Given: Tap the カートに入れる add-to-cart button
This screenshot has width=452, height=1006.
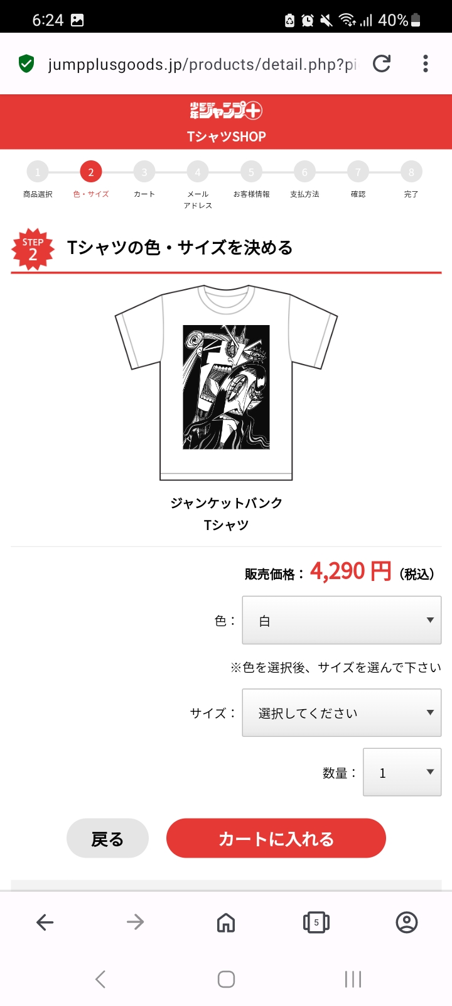Looking at the screenshot, I should (276, 838).
